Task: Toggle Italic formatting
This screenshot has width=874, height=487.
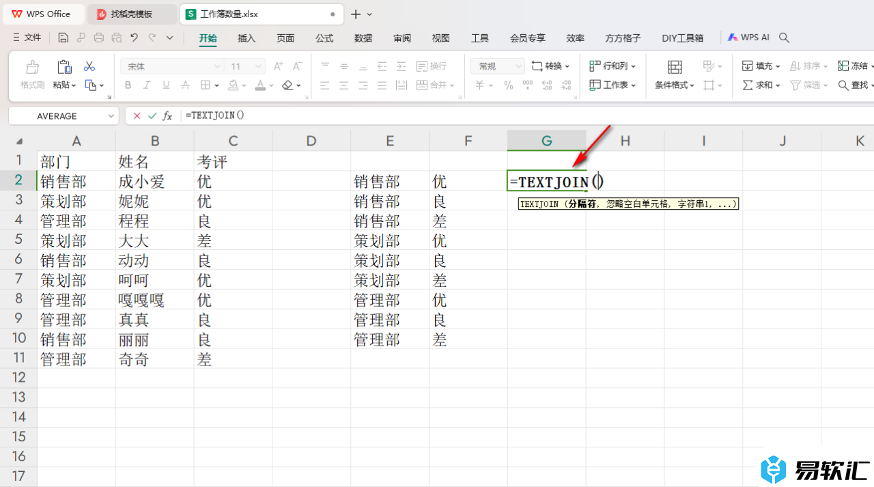Action: [x=147, y=85]
